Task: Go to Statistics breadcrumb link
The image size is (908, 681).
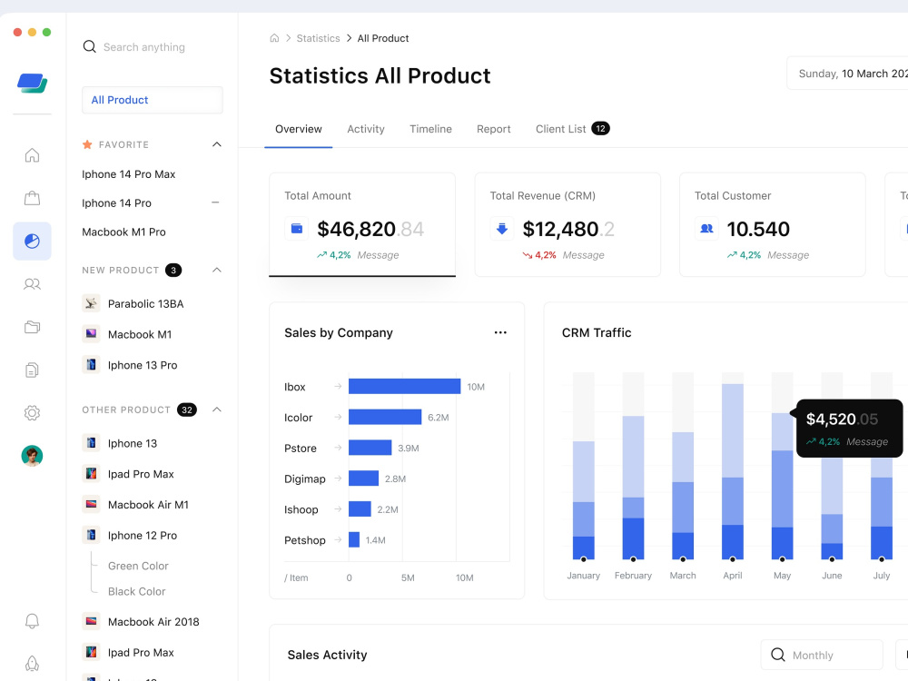Action: [318, 38]
